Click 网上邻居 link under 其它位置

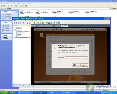click(6, 25)
